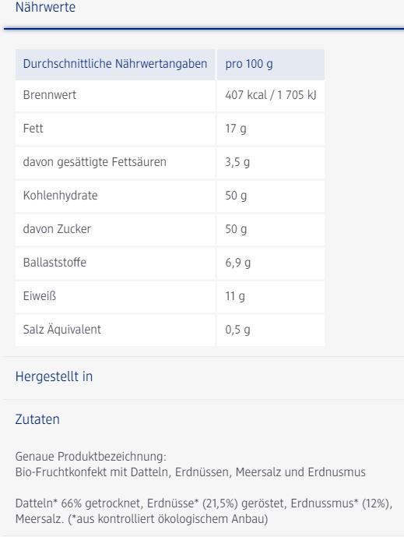Screen dimensions: 404x537
Task: Collapse the Zutaten section
Action: coord(37,419)
